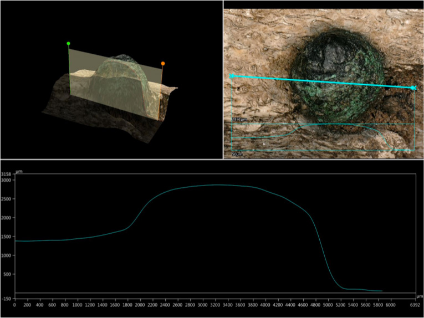Click the 2874µm height label in overlay
Image resolution: width=424 pixels, height=318 pixels.
[x=239, y=119]
